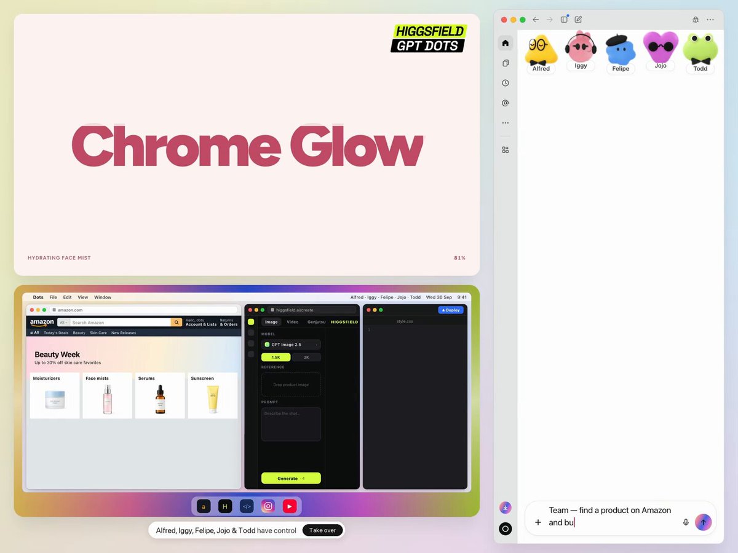Open the File menu in Dots menu bar
Viewport: 738px width, 553px height.
pyautogui.click(x=54, y=297)
